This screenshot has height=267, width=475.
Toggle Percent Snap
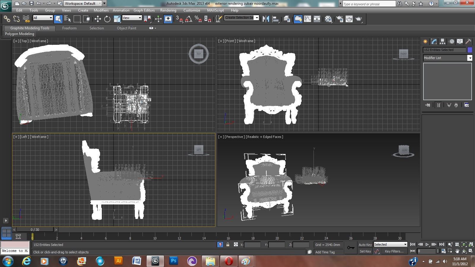tap(198, 19)
